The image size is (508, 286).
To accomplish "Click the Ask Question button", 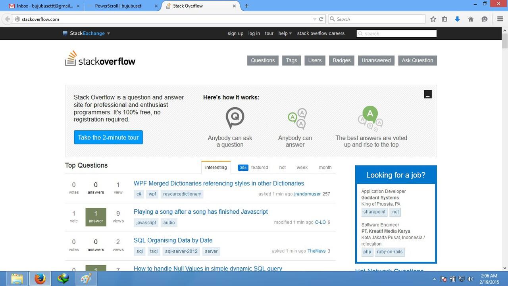I will coord(418,60).
